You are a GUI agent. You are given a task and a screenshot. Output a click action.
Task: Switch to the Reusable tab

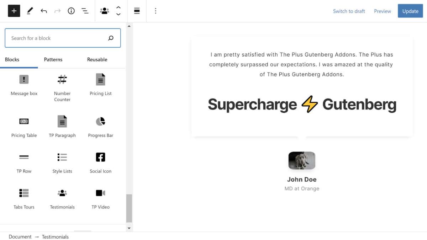(97, 59)
